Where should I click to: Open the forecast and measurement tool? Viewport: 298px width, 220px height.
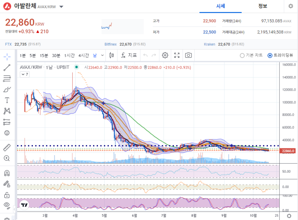pos(7,122)
